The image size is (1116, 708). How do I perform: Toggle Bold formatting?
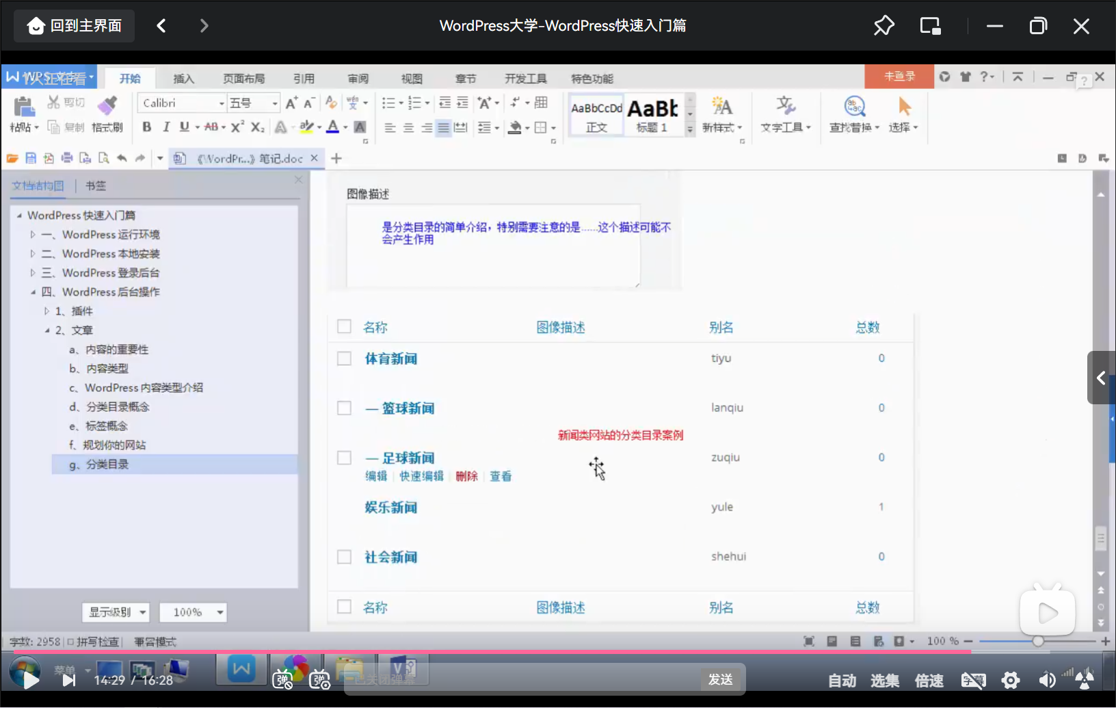146,127
